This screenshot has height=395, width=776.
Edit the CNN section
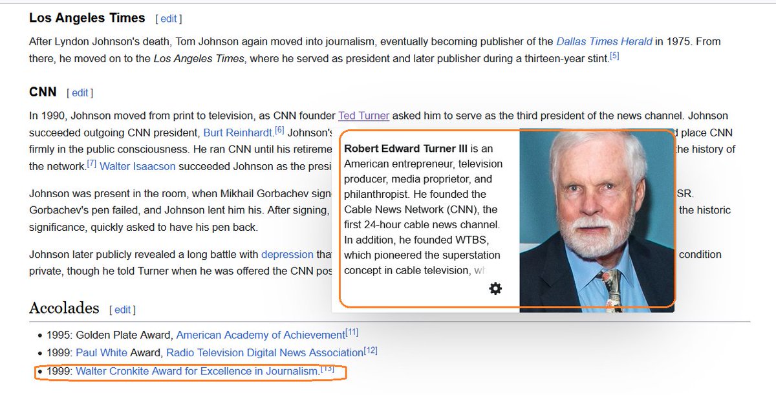pyautogui.click(x=80, y=92)
